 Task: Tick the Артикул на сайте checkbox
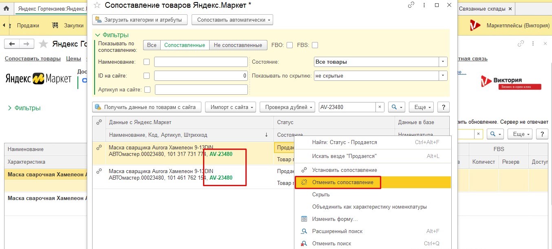point(148,89)
